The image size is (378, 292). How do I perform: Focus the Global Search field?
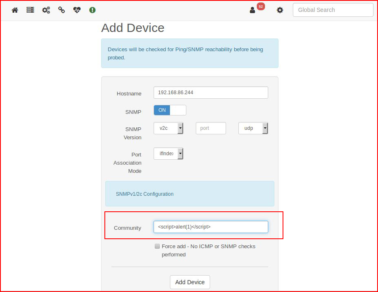[333, 10]
